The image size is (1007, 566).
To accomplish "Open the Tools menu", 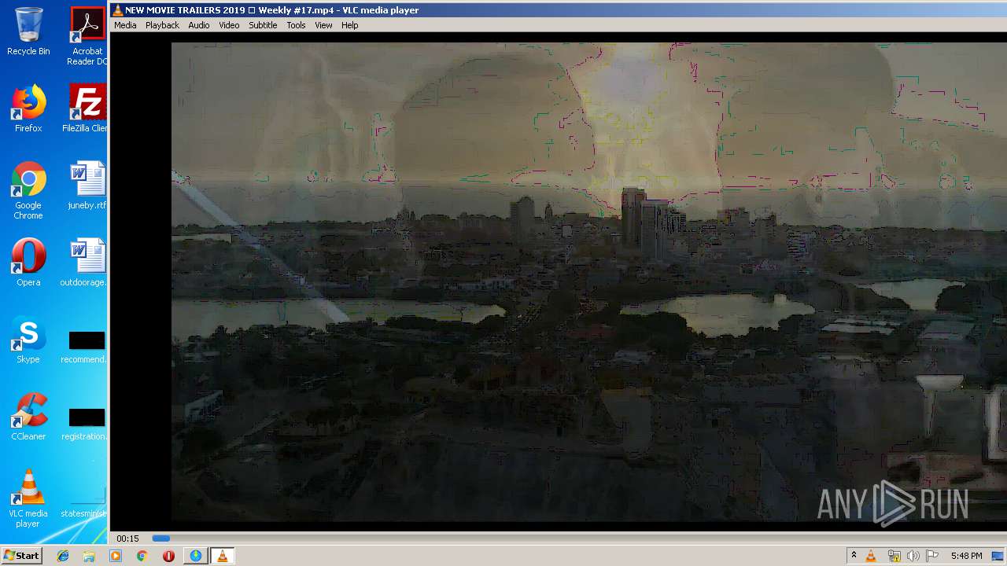I will coord(296,25).
